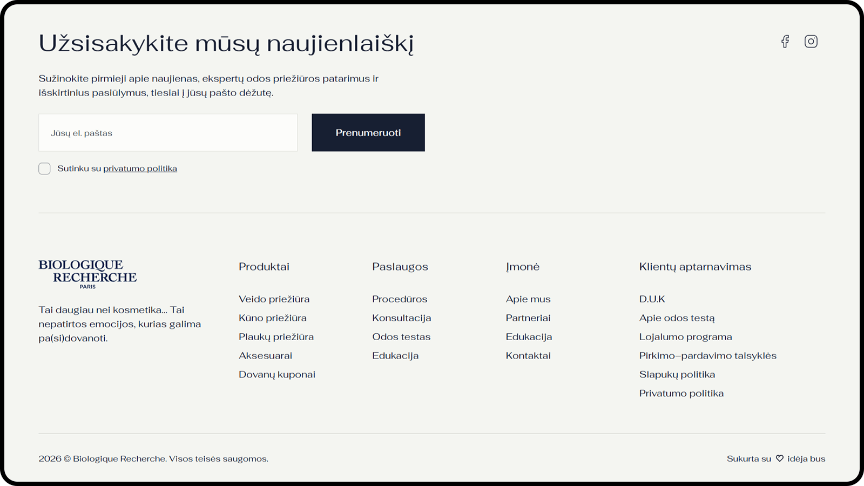Viewport: 864px width, 486px height.
Task: Go to Veido priežiūra products
Action: pyautogui.click(x=274, y=299)
